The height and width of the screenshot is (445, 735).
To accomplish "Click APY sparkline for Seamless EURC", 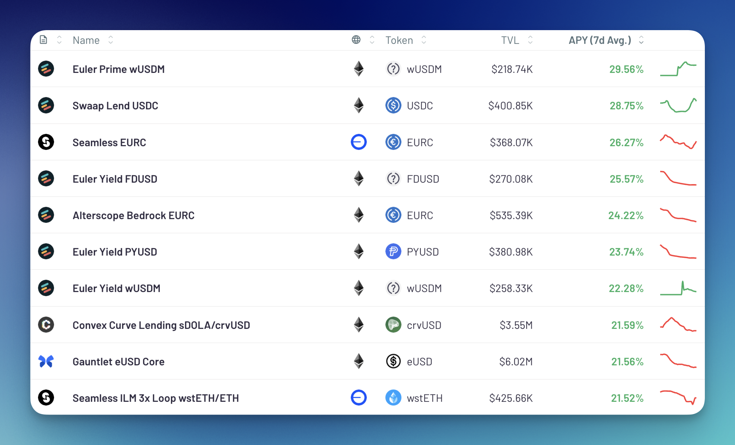I will tap(678, 142).
